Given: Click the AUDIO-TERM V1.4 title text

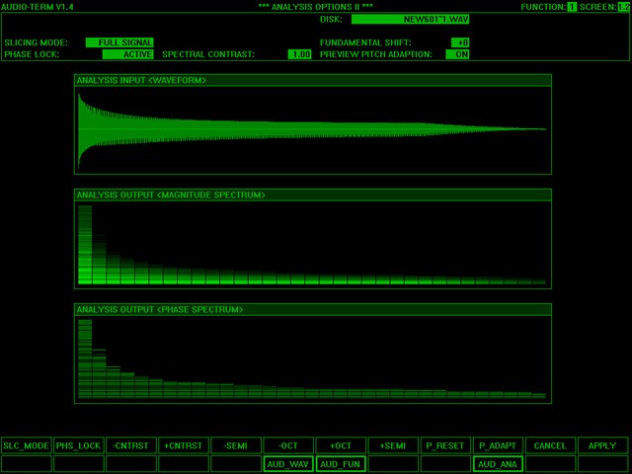Looking at the screenshot, I should [38, 7].
